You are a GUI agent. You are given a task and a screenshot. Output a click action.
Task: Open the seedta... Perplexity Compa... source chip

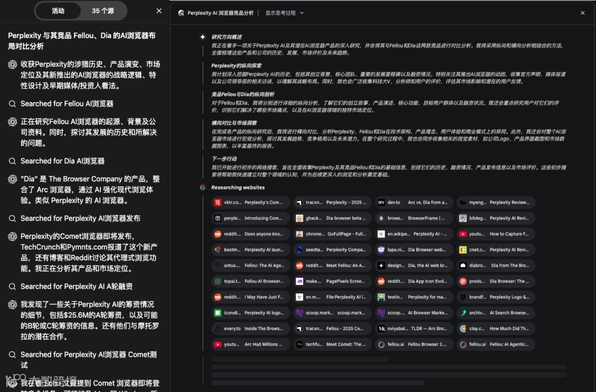332,250
